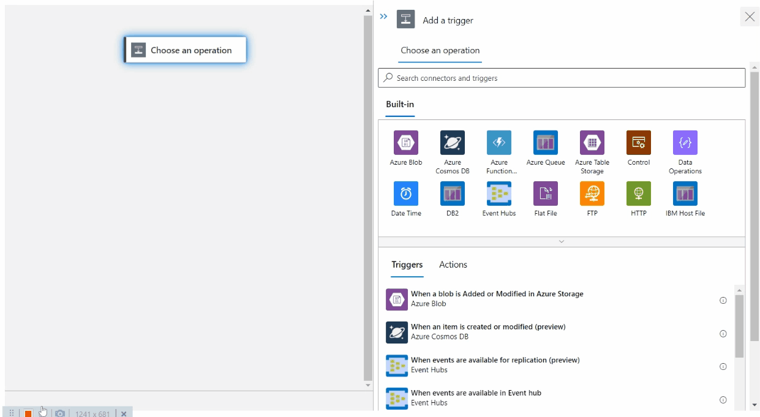Image resolution: width=760 pixels, height=417 pixels.
Task: Click the triggers list scroll up arrow
Action: coord(739,290)
